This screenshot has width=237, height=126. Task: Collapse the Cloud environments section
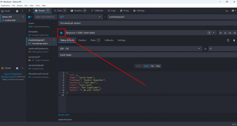click(x=22, y=68)
